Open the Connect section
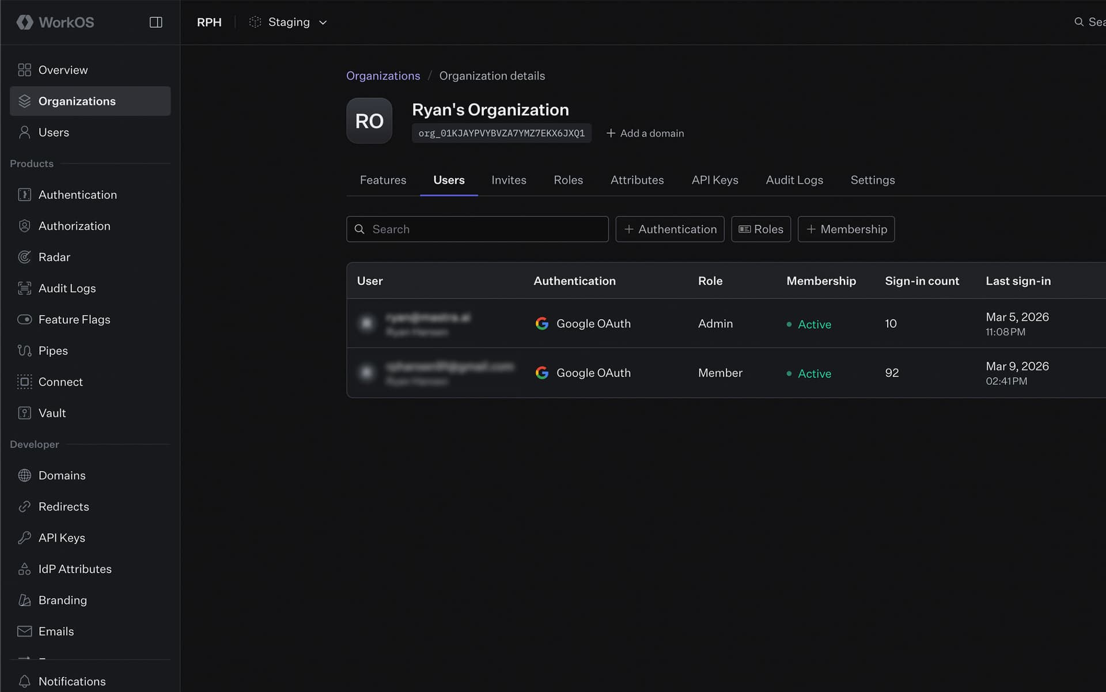 [60, 381]
